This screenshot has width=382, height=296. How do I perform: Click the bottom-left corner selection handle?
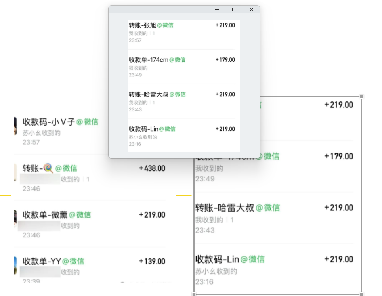193,294
